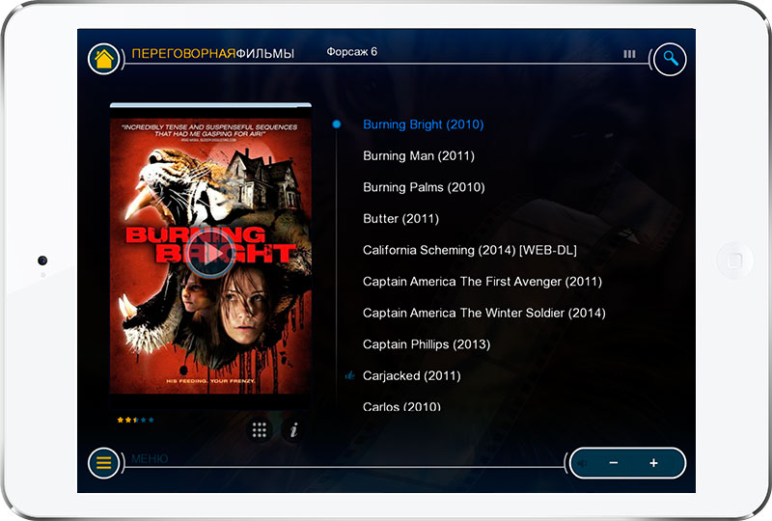Select Burning Bright (2010)
772x521 pixels.
[423, 124]
